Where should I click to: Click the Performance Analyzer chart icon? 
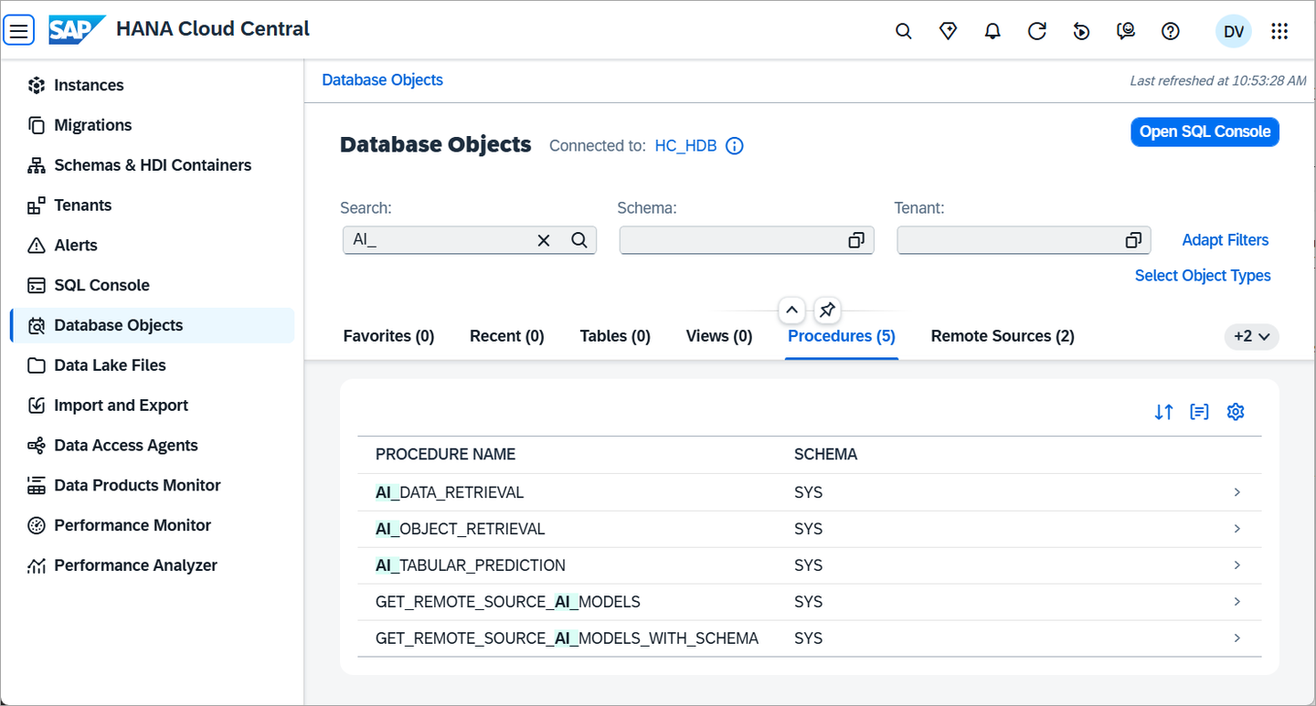(x=37, y=565)
